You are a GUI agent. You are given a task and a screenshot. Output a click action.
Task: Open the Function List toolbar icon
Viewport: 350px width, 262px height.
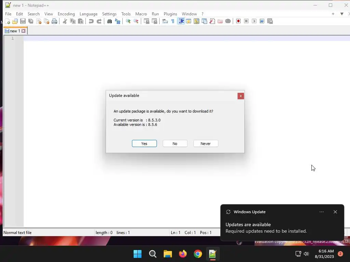click(212, 21)
